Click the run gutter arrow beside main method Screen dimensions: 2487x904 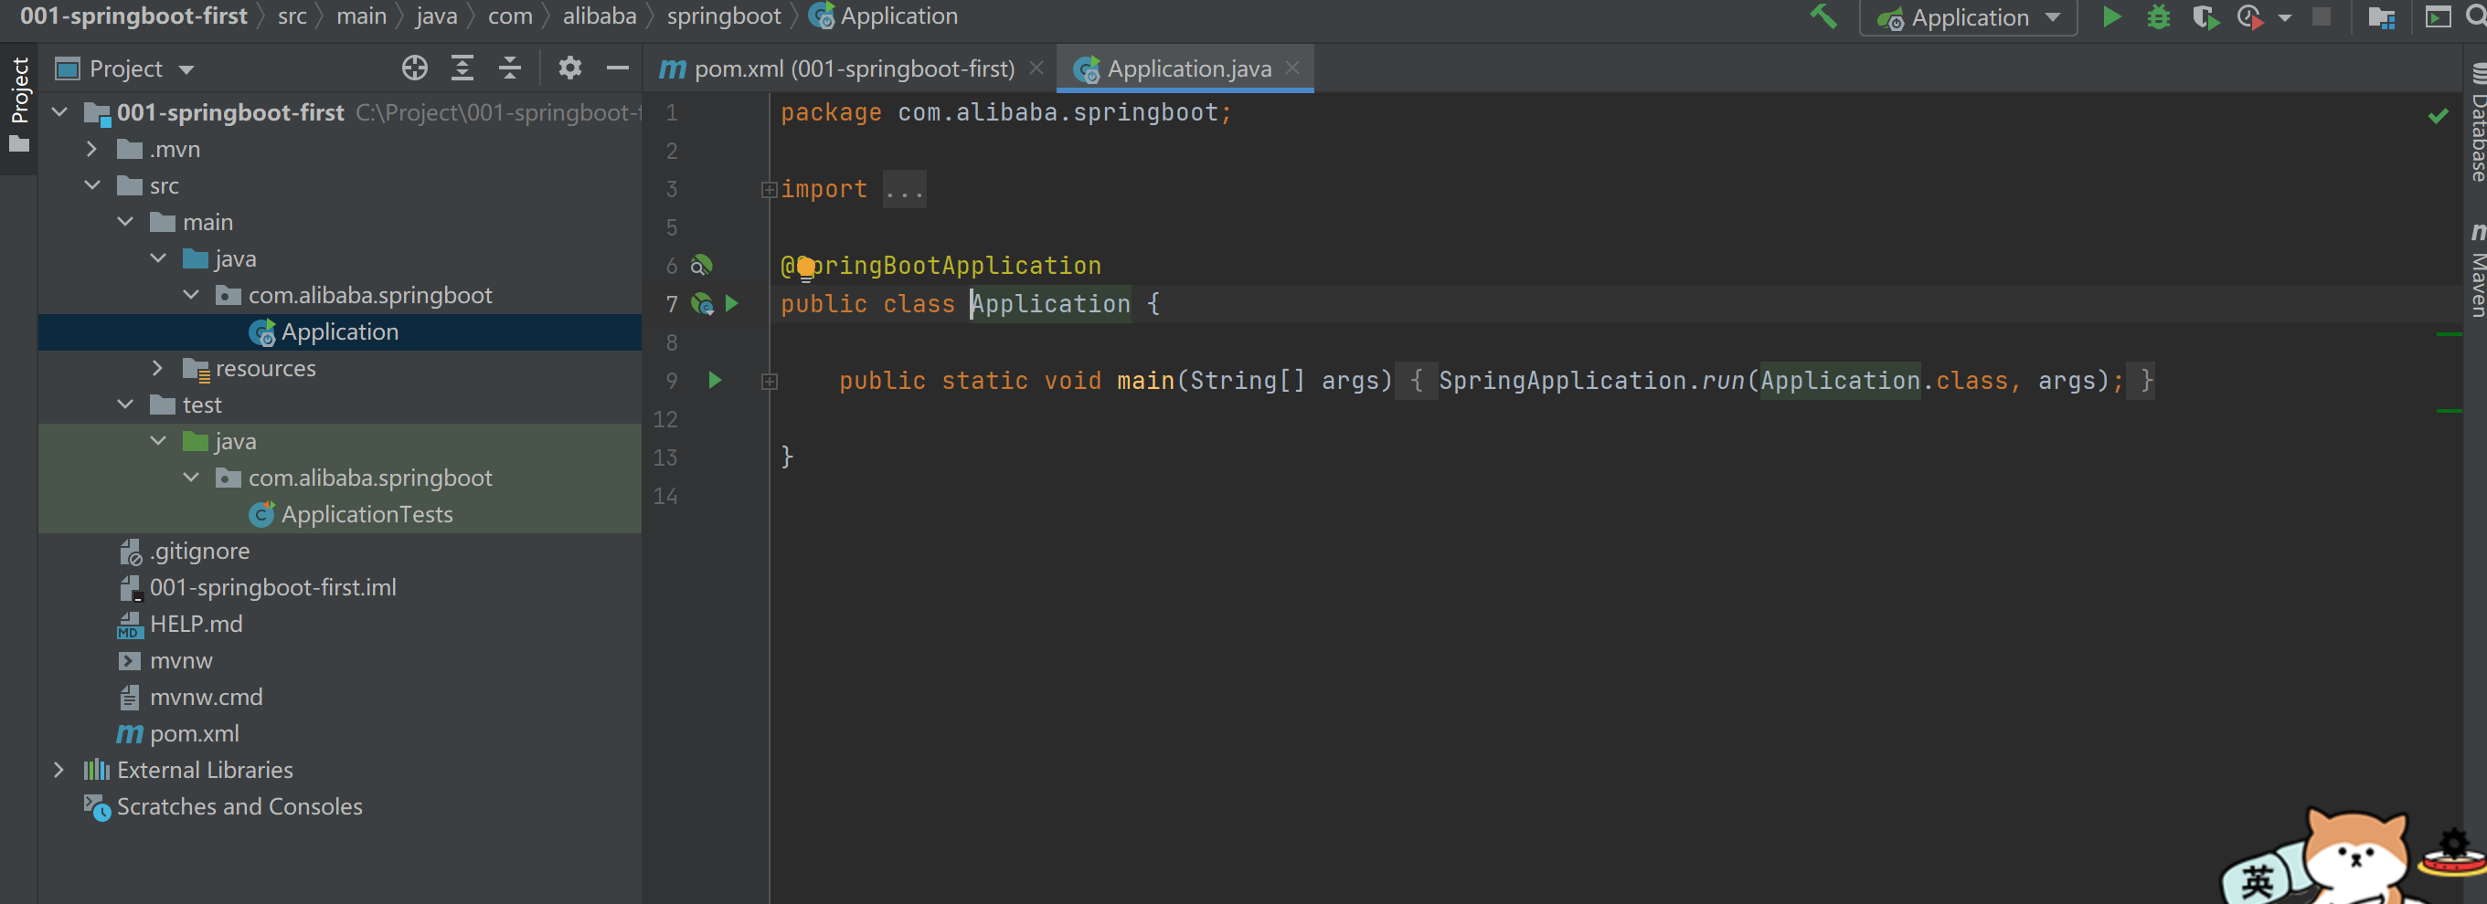click(716, 380)
